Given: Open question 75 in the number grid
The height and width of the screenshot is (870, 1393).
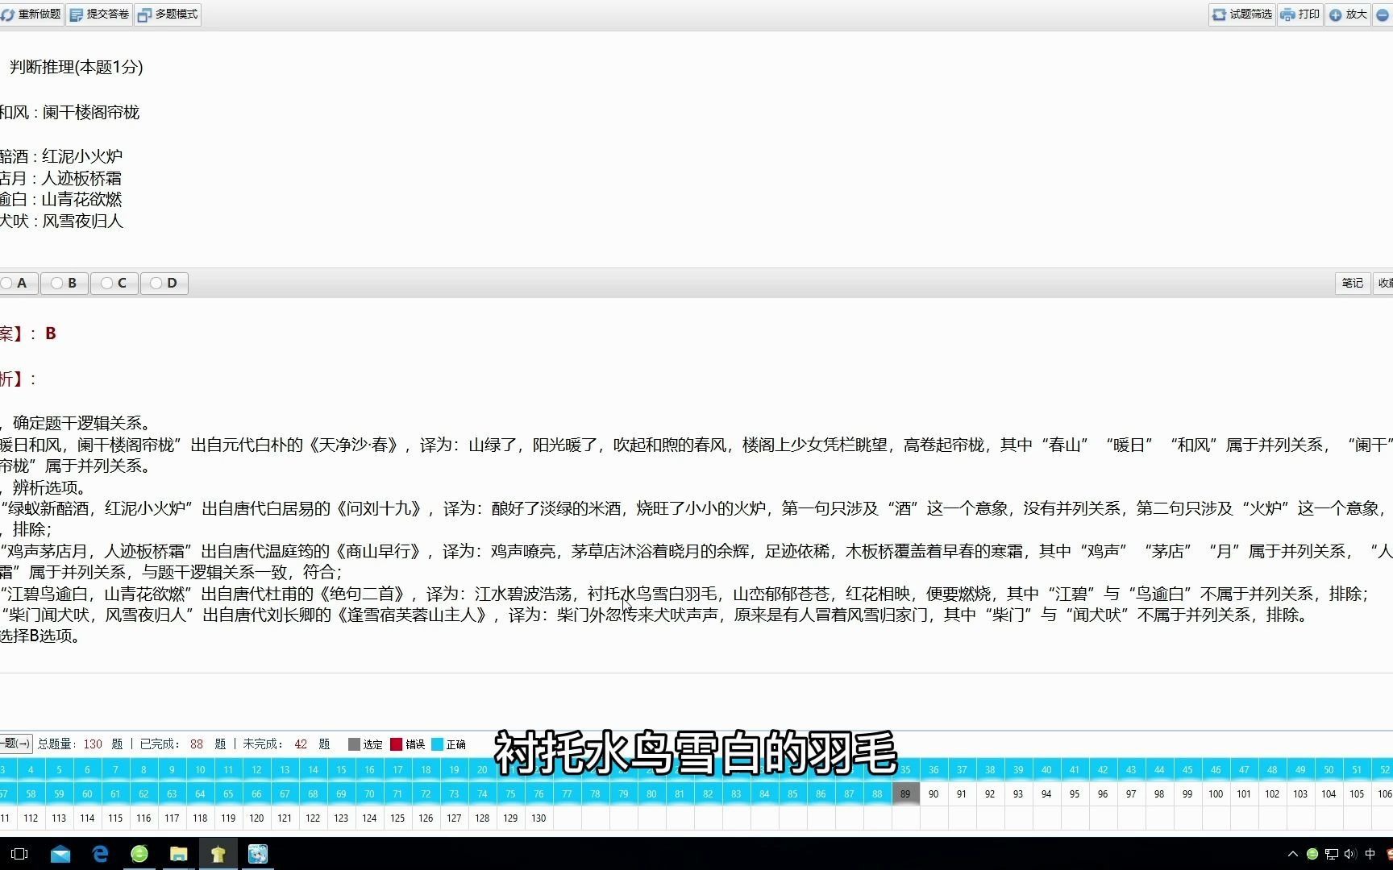Looking at the screenshot, I should (x=510, y=793).
